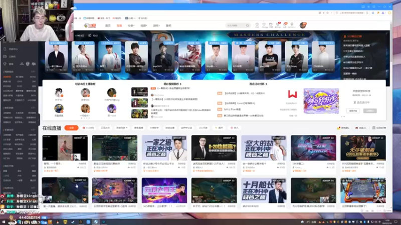Open the round blue taskbar app icon
This screenshot has height=225, width=401.
(88, 222)
